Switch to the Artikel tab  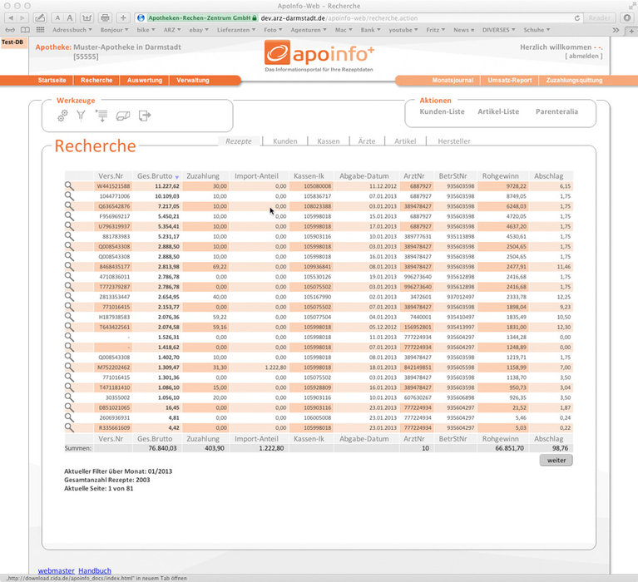(405, 141)
